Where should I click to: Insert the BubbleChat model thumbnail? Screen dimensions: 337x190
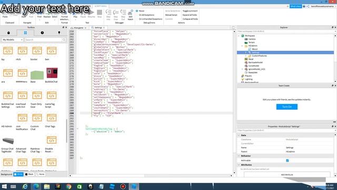click(x=52, y=73)
